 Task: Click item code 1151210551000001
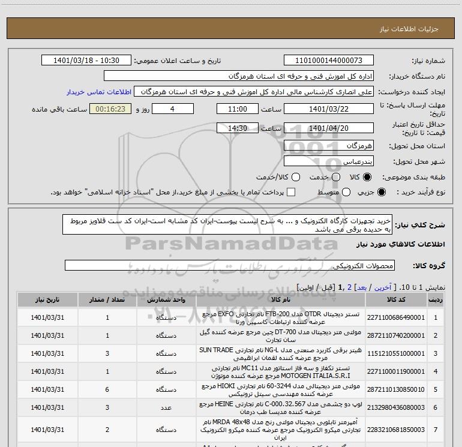pyautogui.click(x=396, y=353)
